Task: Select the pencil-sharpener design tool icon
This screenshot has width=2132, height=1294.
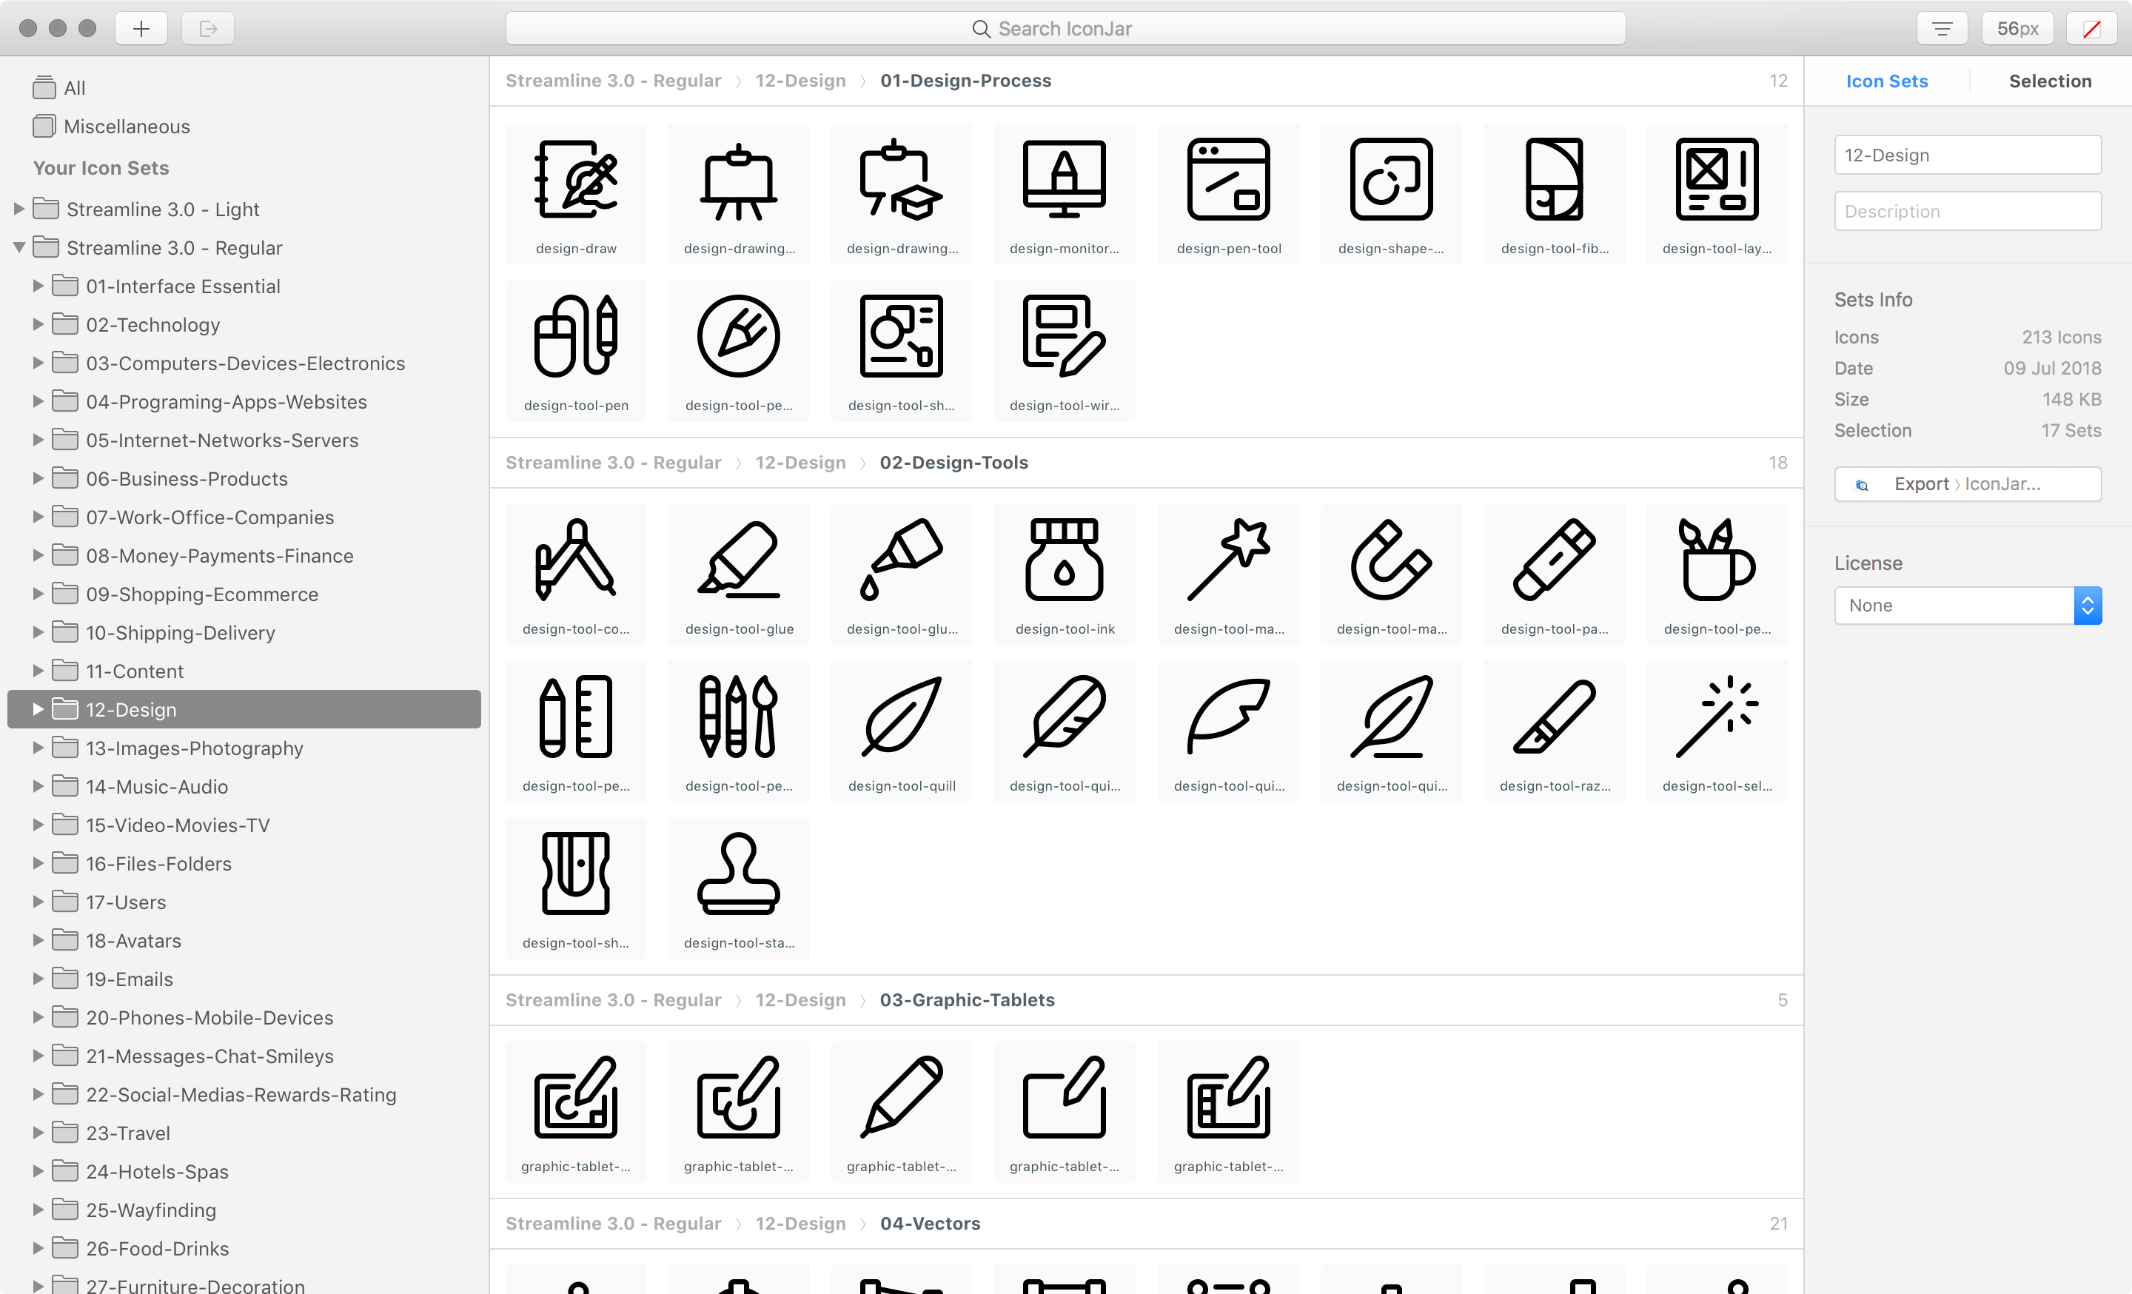Action: point(575,874)
